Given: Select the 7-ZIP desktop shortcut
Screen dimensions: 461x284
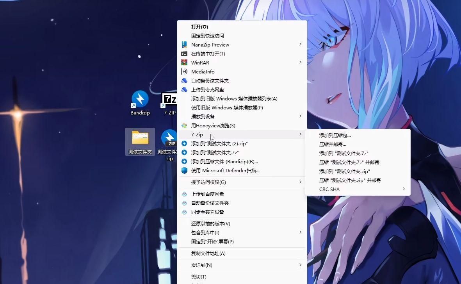Looking at the screenshot, I should tap(169, 104).
